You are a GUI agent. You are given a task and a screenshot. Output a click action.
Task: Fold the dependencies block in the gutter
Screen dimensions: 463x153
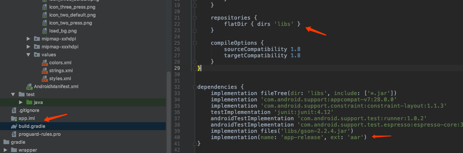[194, 87]
